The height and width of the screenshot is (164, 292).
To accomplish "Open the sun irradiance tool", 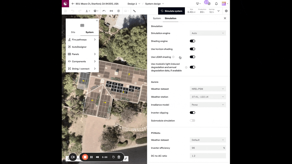I will point(118,11).
